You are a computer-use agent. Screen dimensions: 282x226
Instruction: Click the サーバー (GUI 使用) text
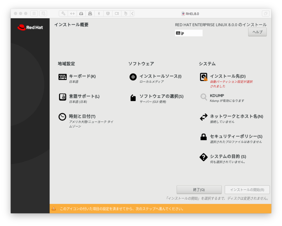pyautogui.click(x=153, y=102)
